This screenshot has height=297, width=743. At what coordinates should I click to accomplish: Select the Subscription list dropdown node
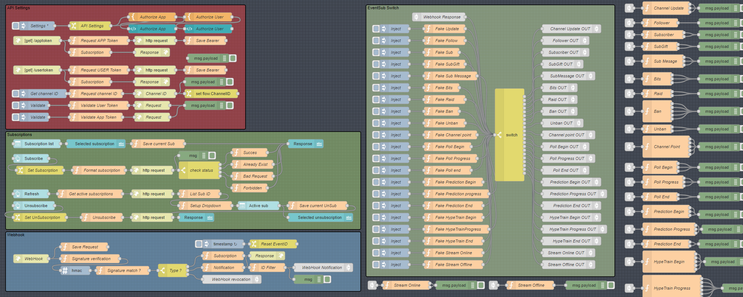pyautogui.click(x=37, y=144)
